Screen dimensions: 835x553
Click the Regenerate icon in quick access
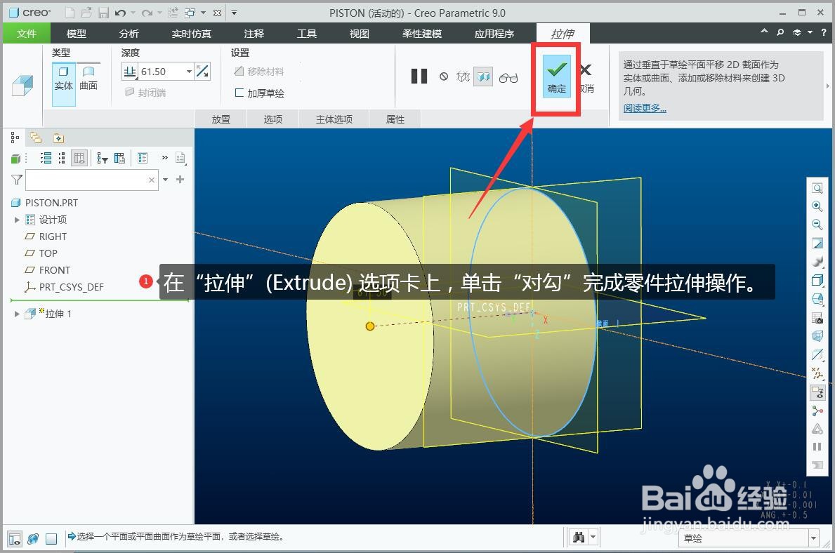[x=173, y=12]
